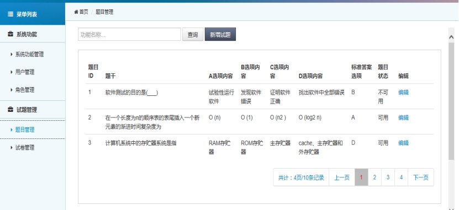Open 用户管理 in sidebar
The height and width of the screenshot is (210, 459).
(x=25, y=72)
